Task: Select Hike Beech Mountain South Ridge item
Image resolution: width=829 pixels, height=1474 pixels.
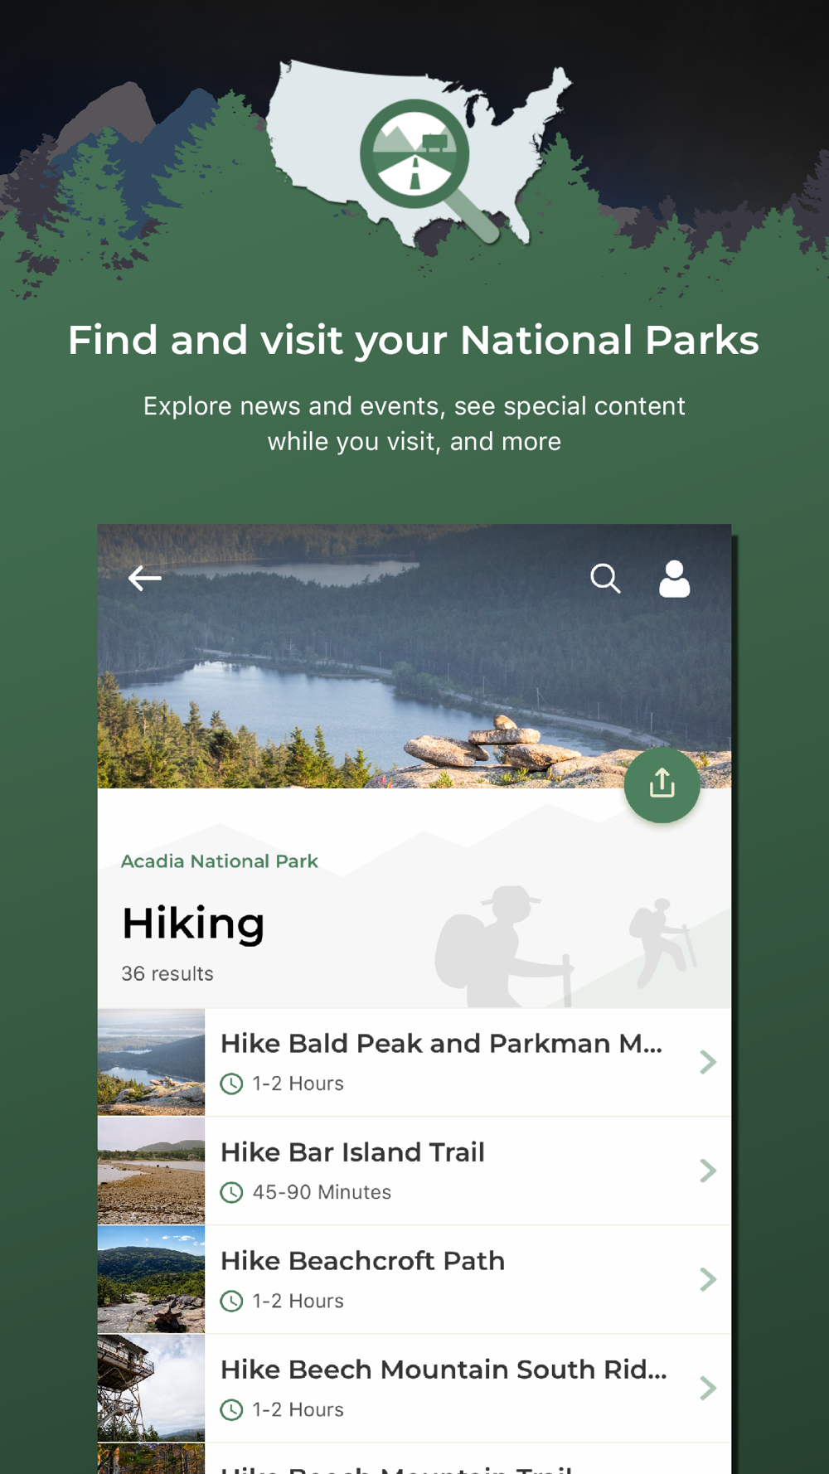Action: (414, 1388)
